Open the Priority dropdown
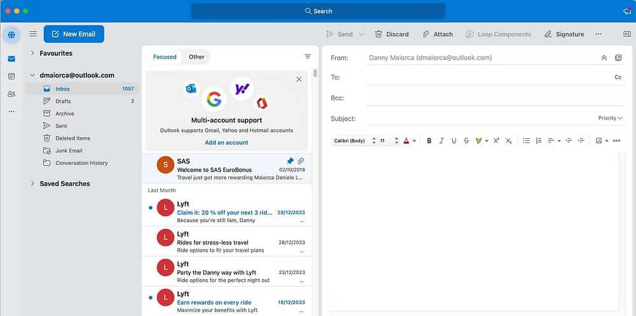Image resolution: width=636 pixels, height=316 pixels. tap(610, 118)
